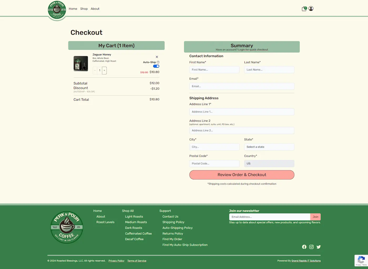The height and width of the screenshot is (269, 368).
Task: Remove Jaguar Honey from cart
Action: point(157,57)
